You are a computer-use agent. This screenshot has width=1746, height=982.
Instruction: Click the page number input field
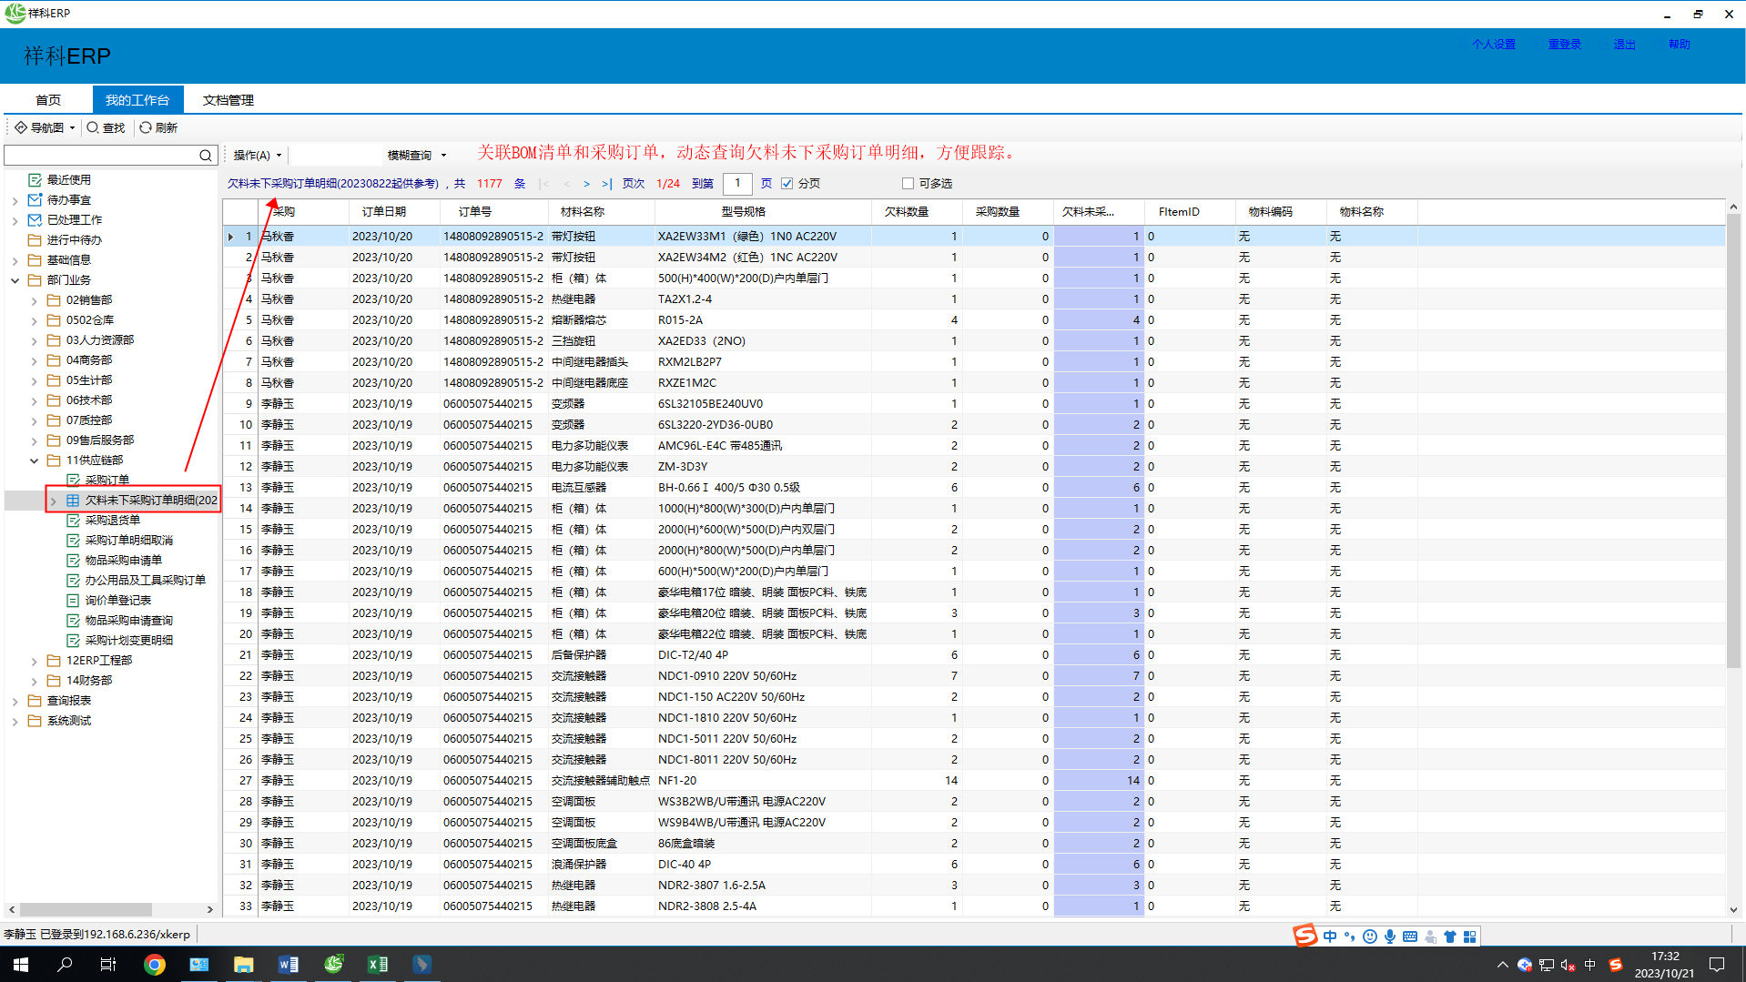(737, 184)
